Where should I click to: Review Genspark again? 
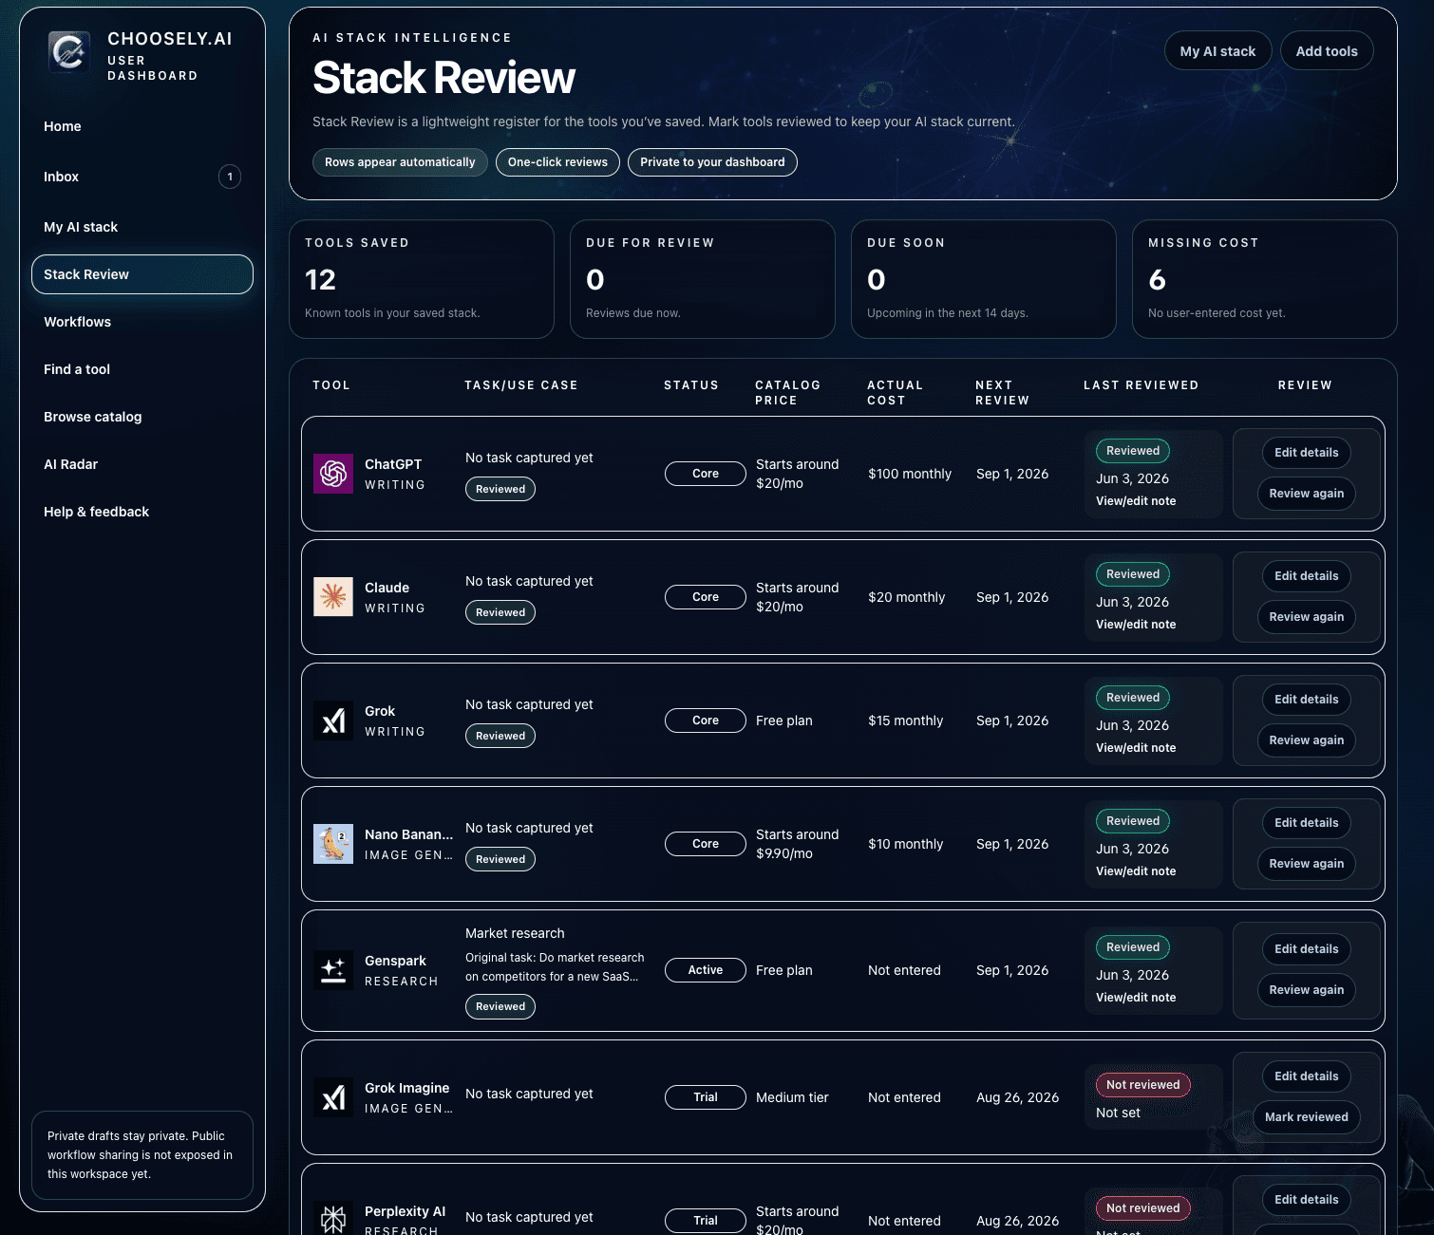coord(1306,990)
